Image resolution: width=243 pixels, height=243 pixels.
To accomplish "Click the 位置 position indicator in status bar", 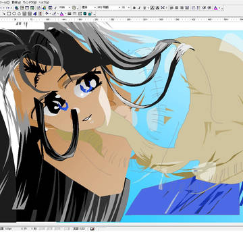I will pos(5,229).
